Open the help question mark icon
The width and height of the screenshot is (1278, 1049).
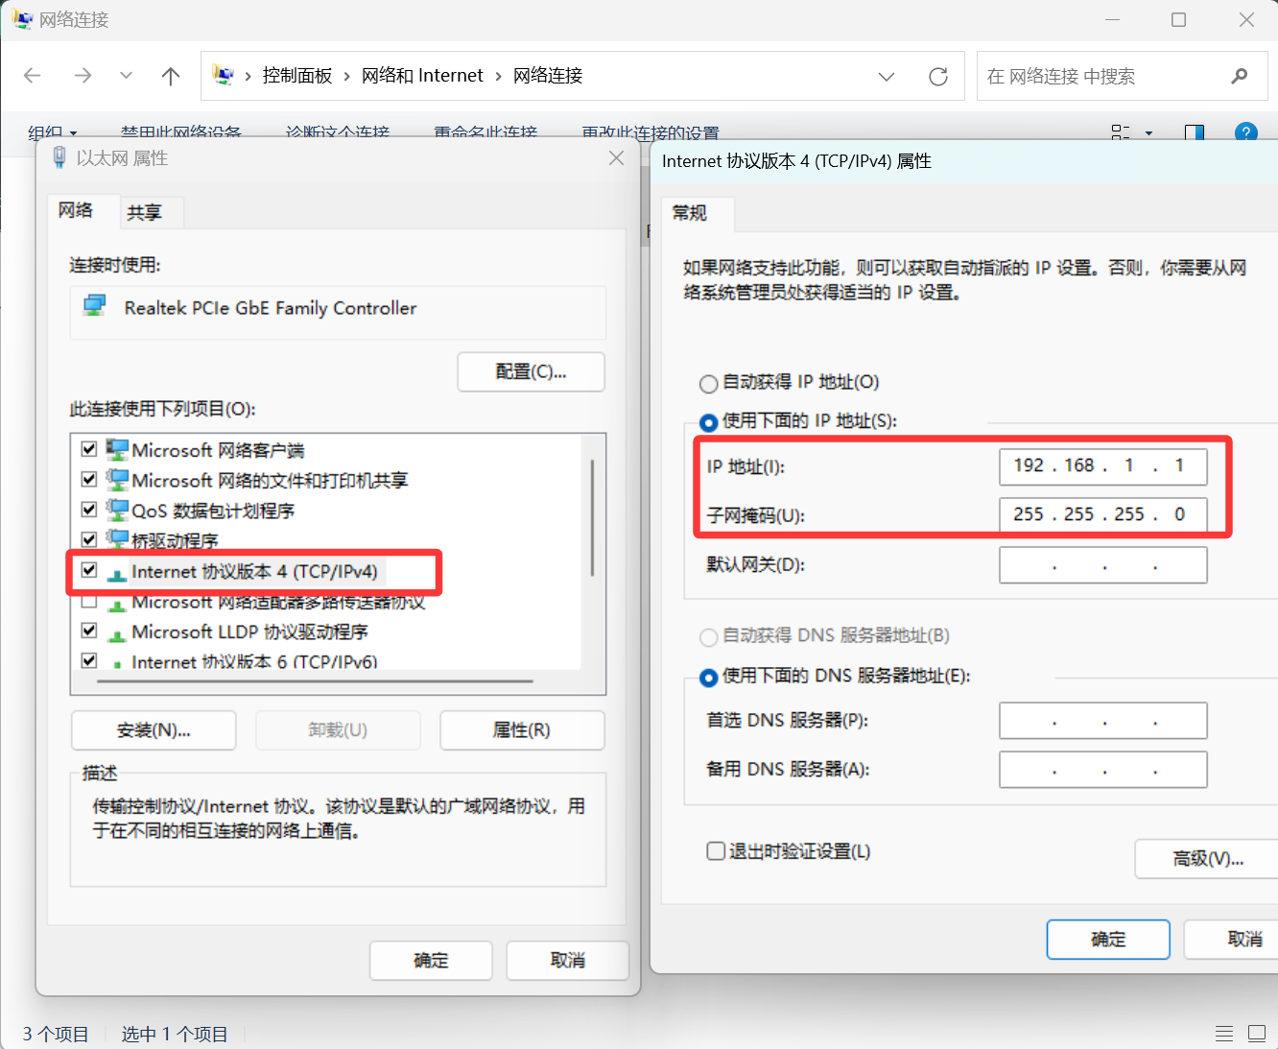pos(1245,132)
